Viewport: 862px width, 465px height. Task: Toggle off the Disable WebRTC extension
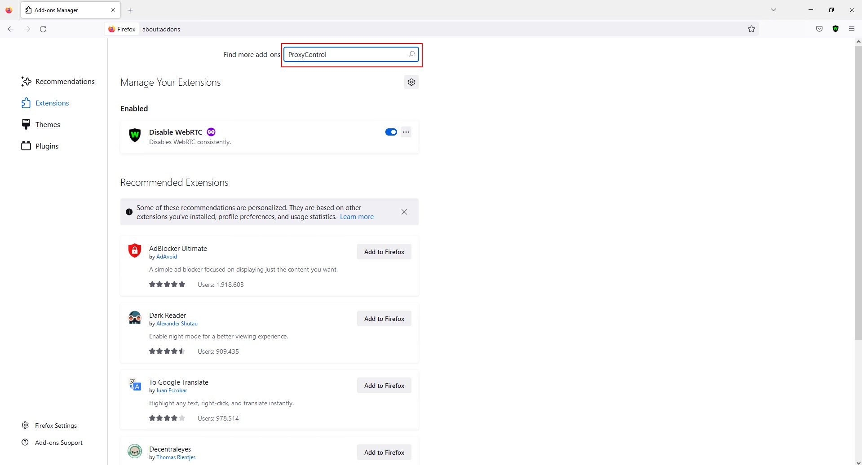click(x=391, y=132)
